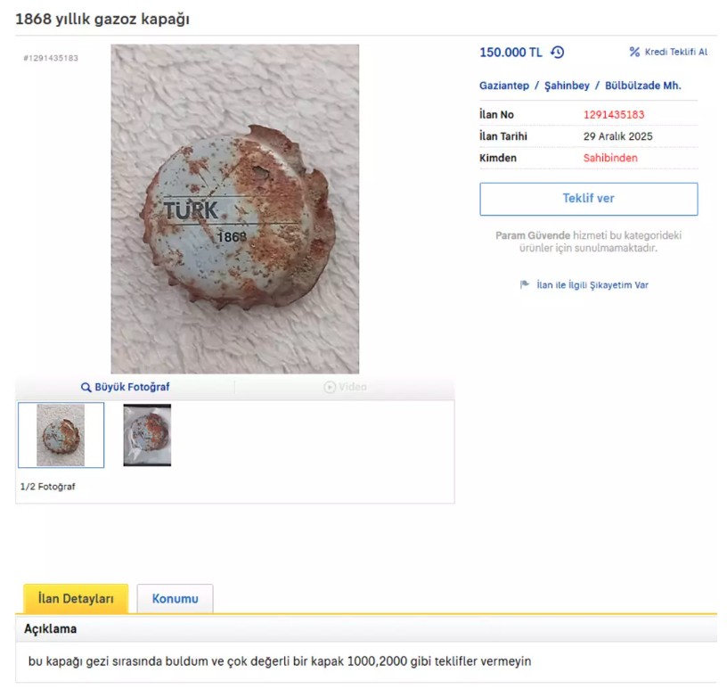Image resolution: width=727 pixels, height=689 pixels.
Task: Open the Bülbülzade Mh. neighborhood link
Action: pyautogui.click(x=642, y=86)
